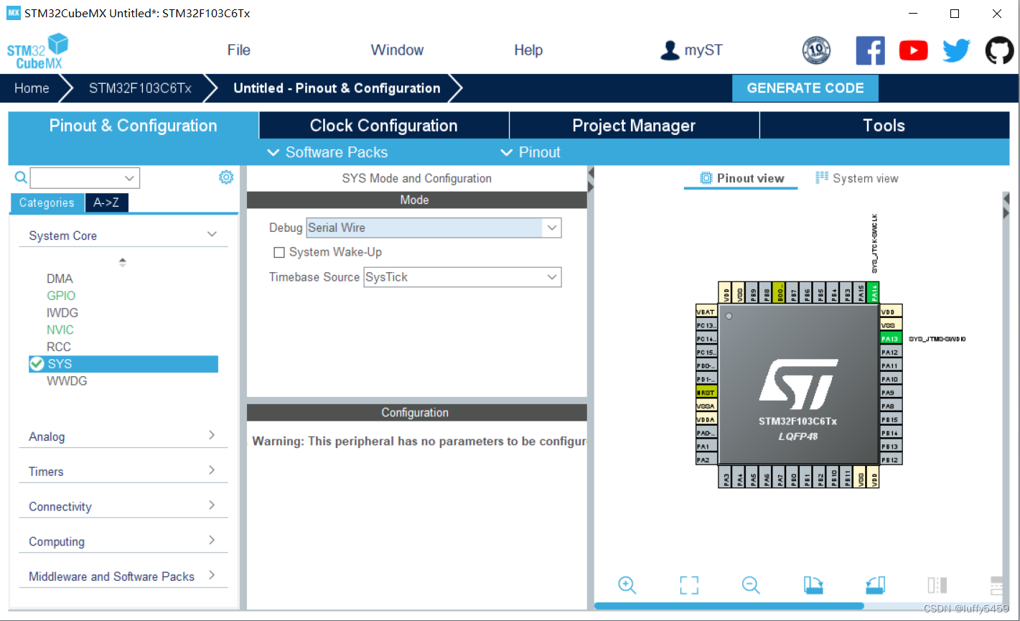Click the STM32F103C6Tx breadcrumb

coord(140,88)
